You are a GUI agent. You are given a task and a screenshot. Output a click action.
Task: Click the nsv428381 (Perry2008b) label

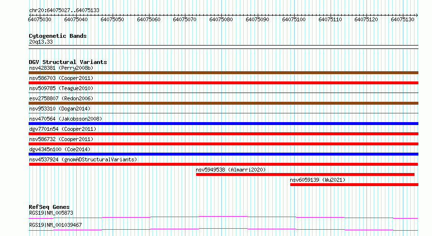[x=61, y=68]
